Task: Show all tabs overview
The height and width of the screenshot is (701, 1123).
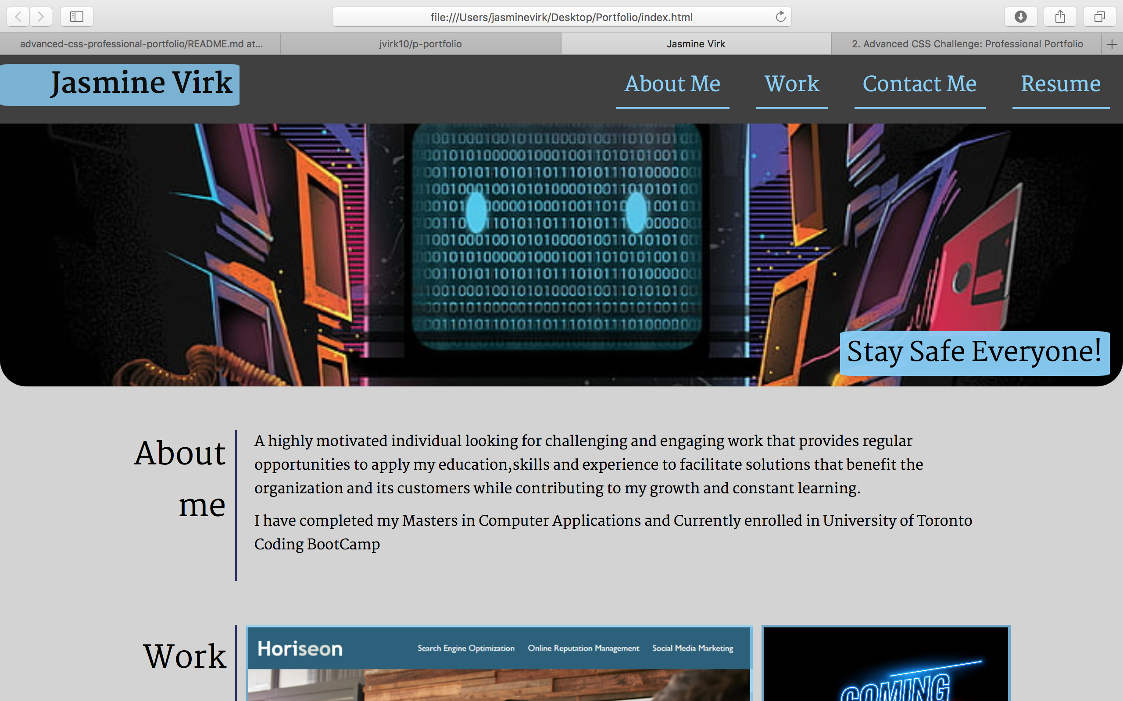Action: click(1099, 17)
